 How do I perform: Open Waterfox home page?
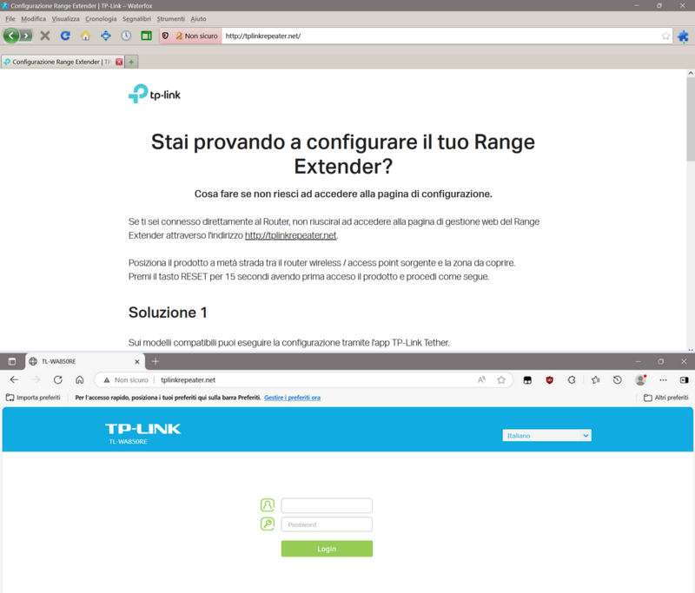[x=85, y=36]
